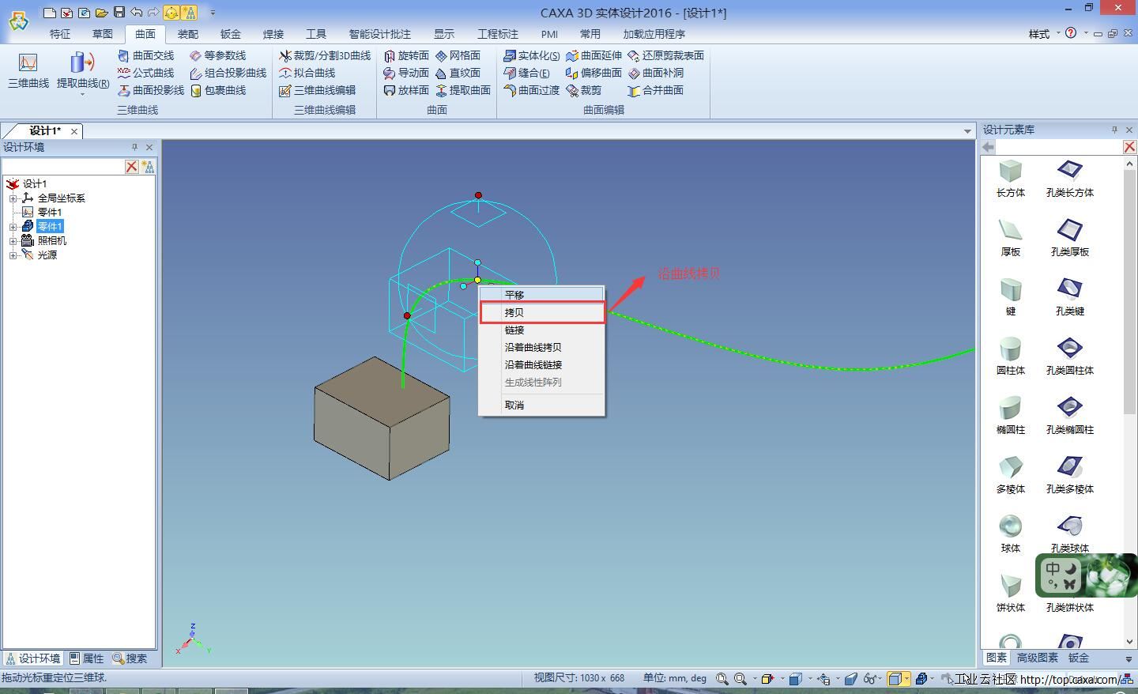This screenshot has width=1138, height=694.
Task: Click the 曲面过渡 surface blend tool
Action: pos(531,90)
